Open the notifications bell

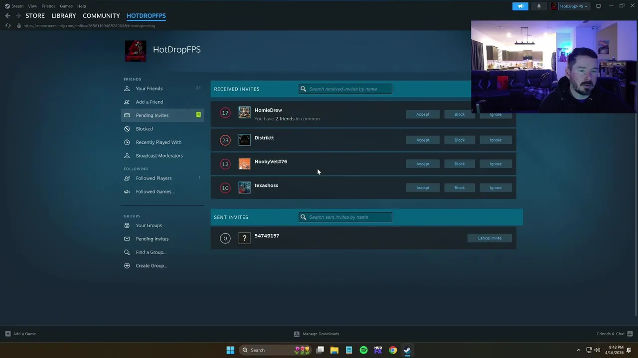539,6
